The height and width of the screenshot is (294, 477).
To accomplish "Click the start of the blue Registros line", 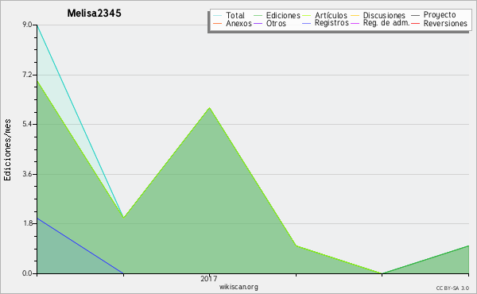I will pos(37,219).
